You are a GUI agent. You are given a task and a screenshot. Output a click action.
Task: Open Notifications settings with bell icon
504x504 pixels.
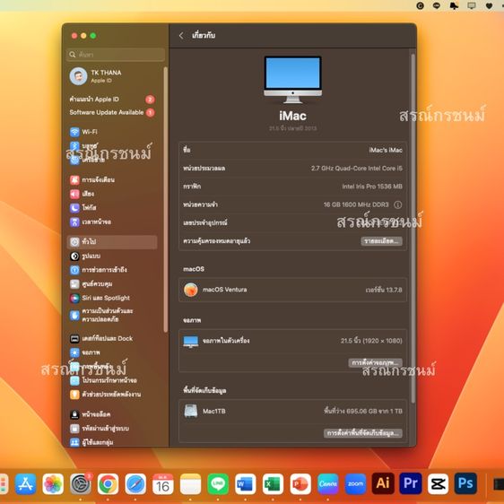tap(92, 179)
